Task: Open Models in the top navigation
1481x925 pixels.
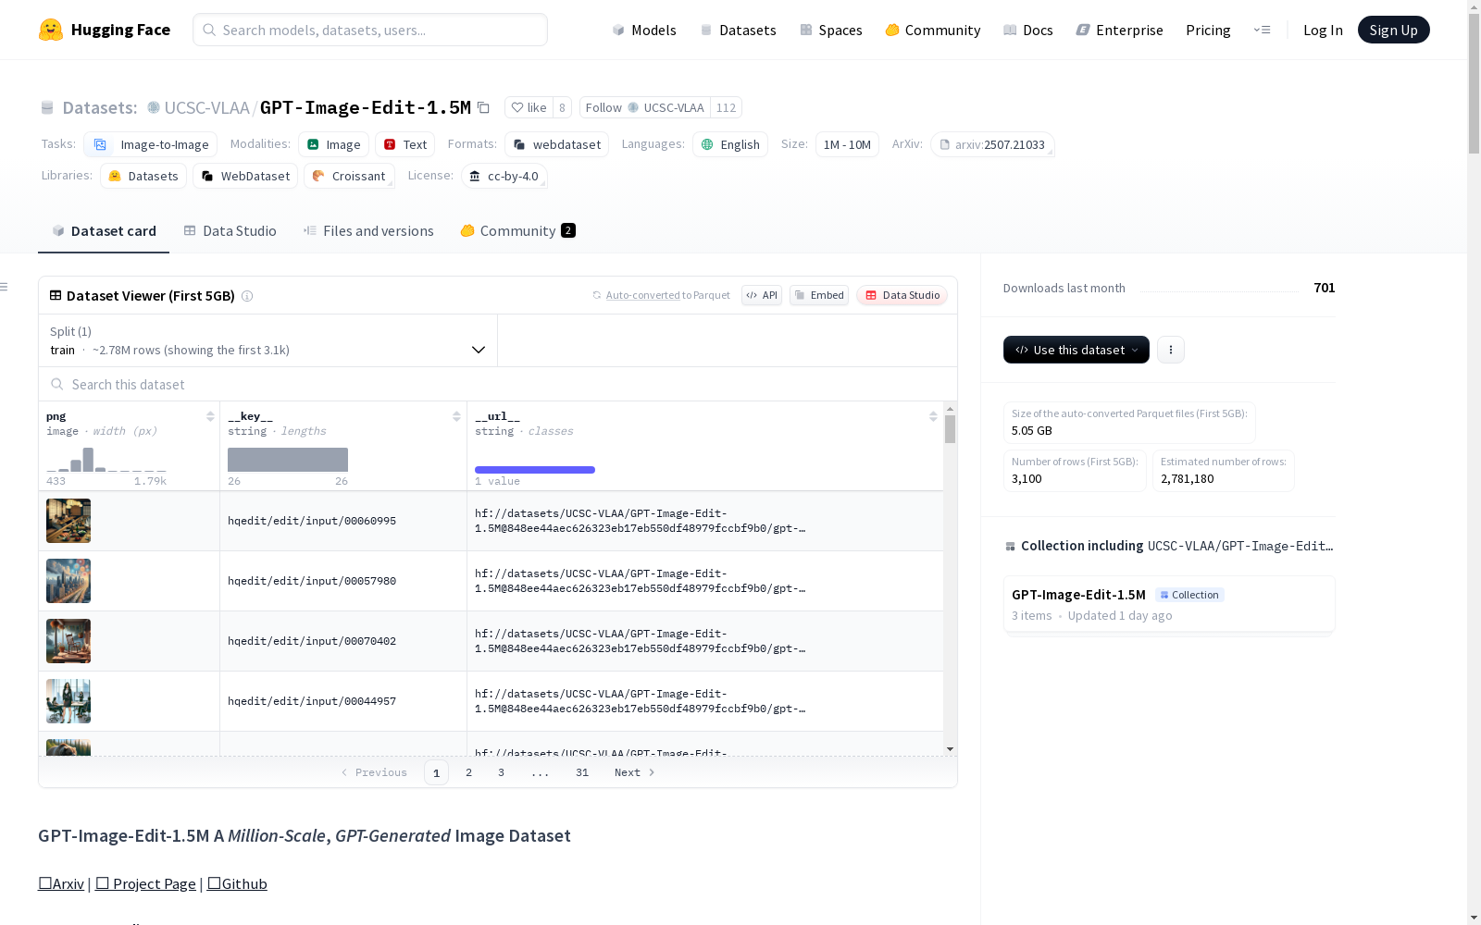Action: click(x=644, y=30)
